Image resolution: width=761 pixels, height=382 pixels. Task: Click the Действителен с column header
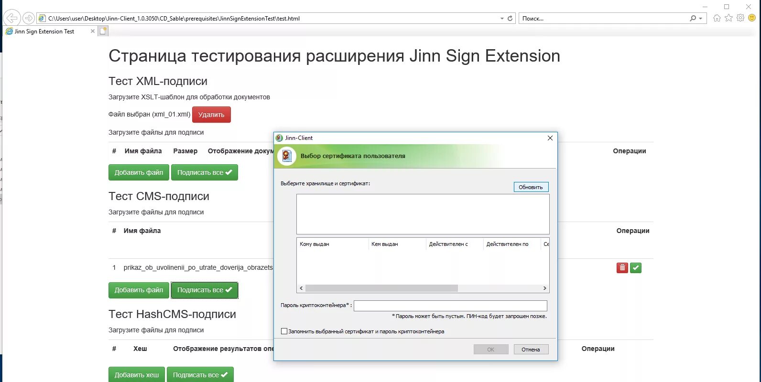(455, 244)
